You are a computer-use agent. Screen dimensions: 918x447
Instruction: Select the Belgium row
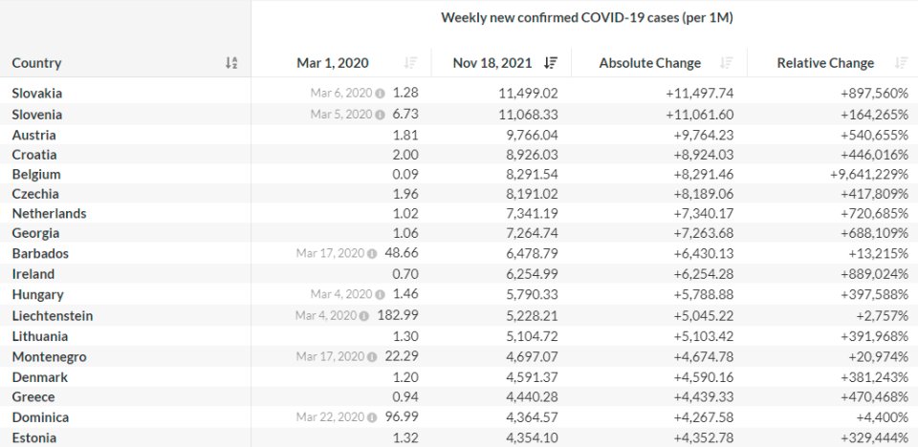(36, 175)
